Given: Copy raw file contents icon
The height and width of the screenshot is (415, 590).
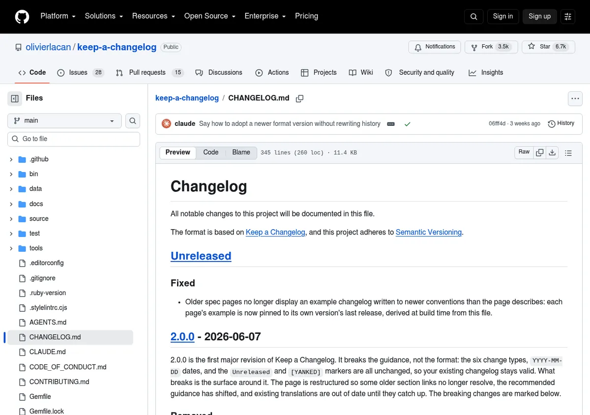Looking at the screenshot, I should coord(540,152).
